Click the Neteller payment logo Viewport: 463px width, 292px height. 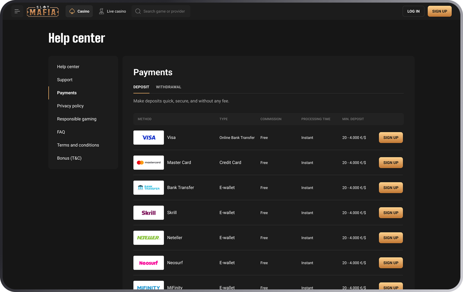(148, 238)
